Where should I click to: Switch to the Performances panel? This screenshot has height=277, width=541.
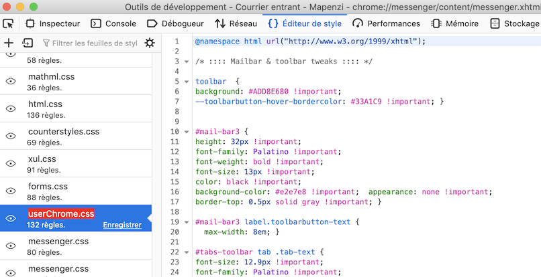pos(387,23)
